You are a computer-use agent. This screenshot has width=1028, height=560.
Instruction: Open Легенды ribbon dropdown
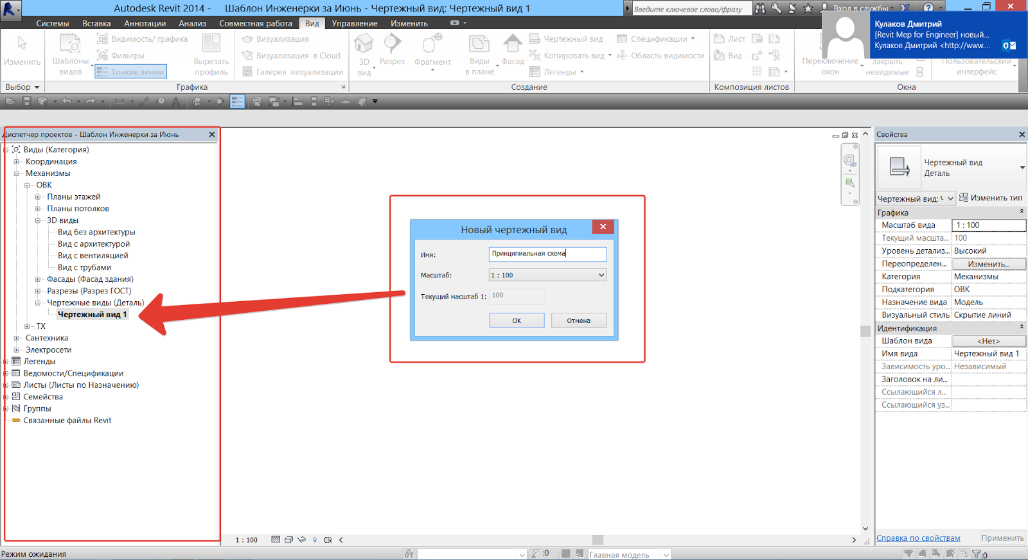(557, 72)
